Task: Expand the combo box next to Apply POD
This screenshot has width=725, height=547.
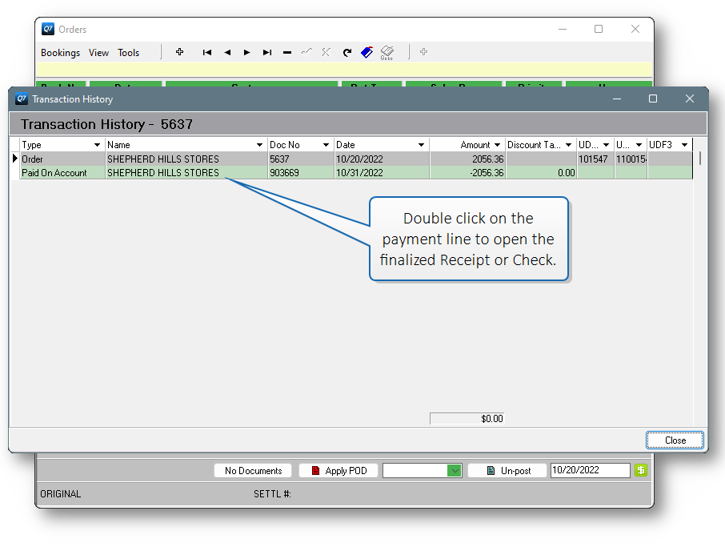Action: 455,470
